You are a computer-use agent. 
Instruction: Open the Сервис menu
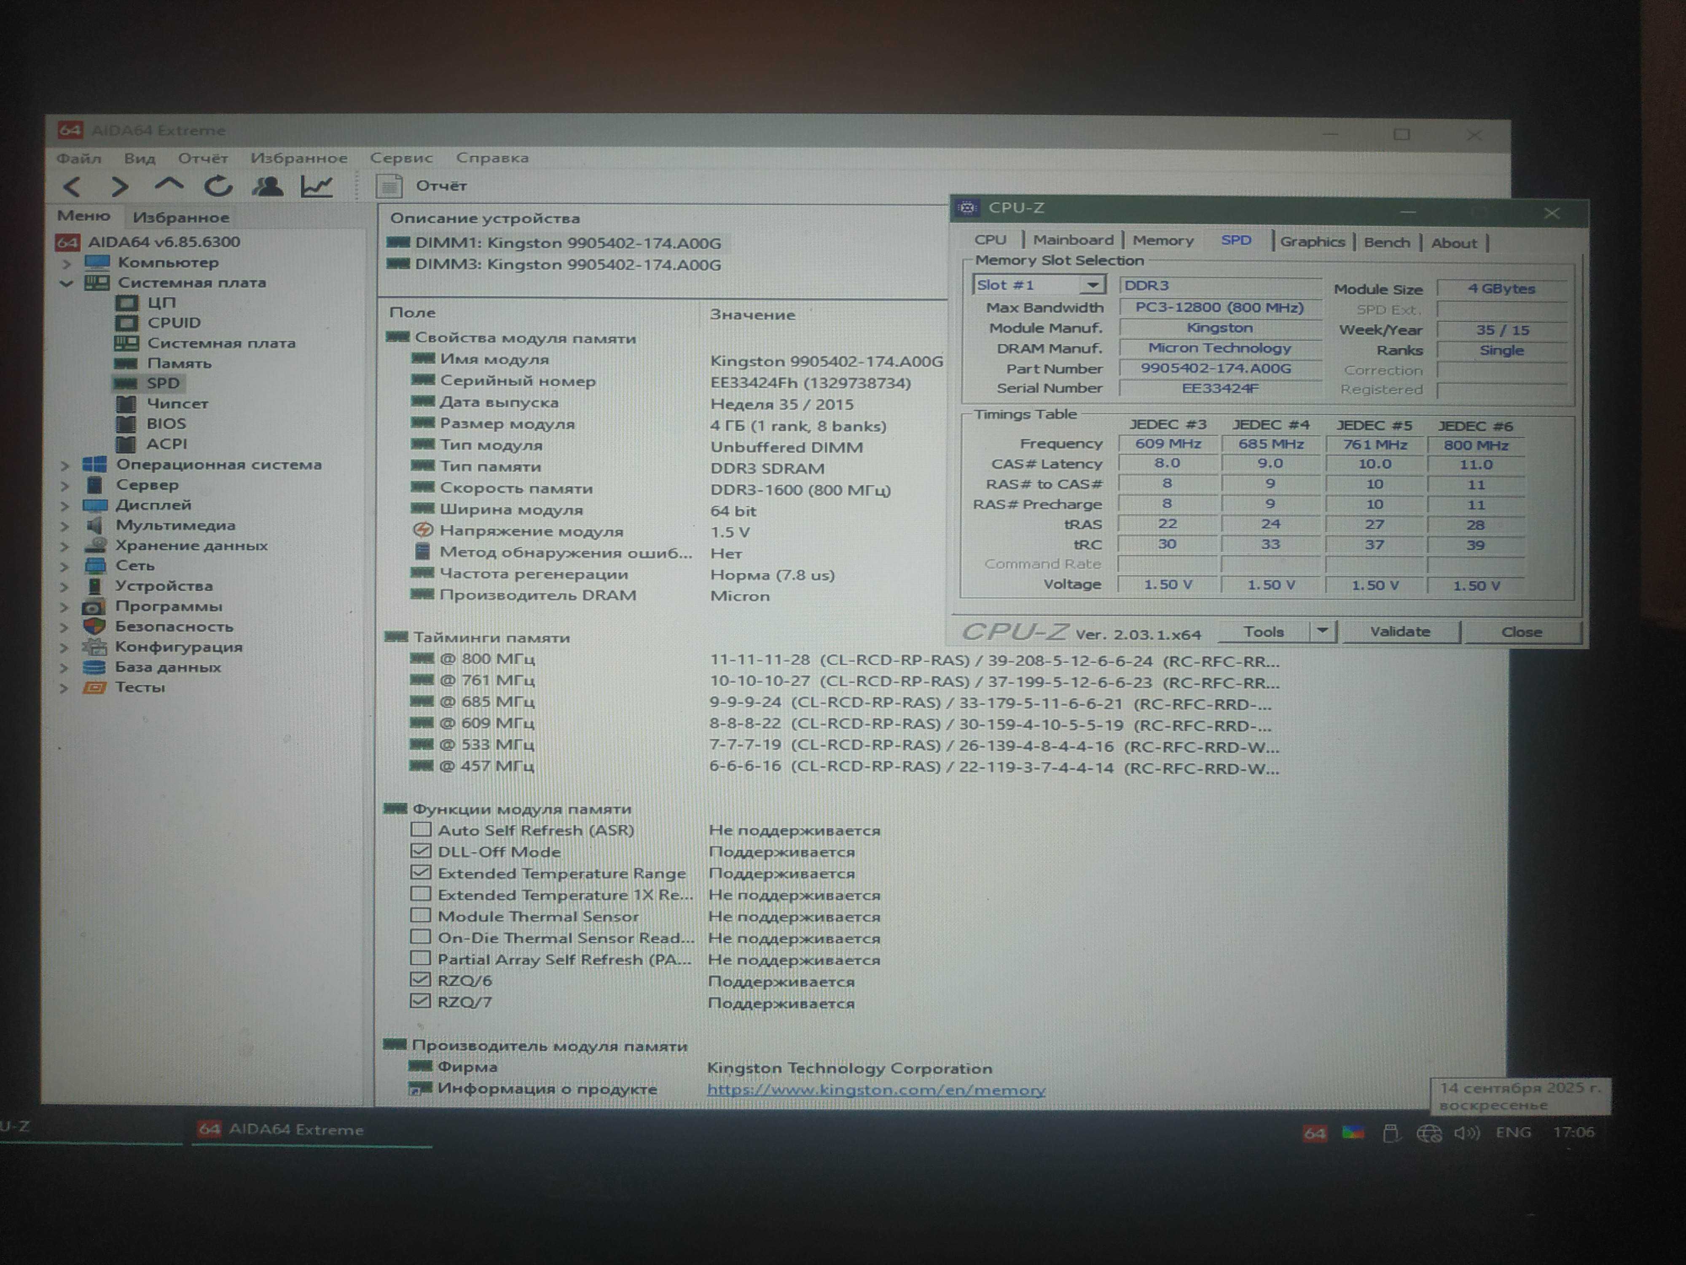[x=402, y=158]
